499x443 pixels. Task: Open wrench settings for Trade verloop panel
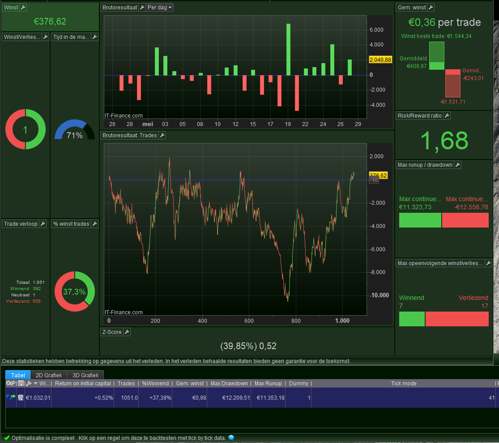click(x=43, y=224)
